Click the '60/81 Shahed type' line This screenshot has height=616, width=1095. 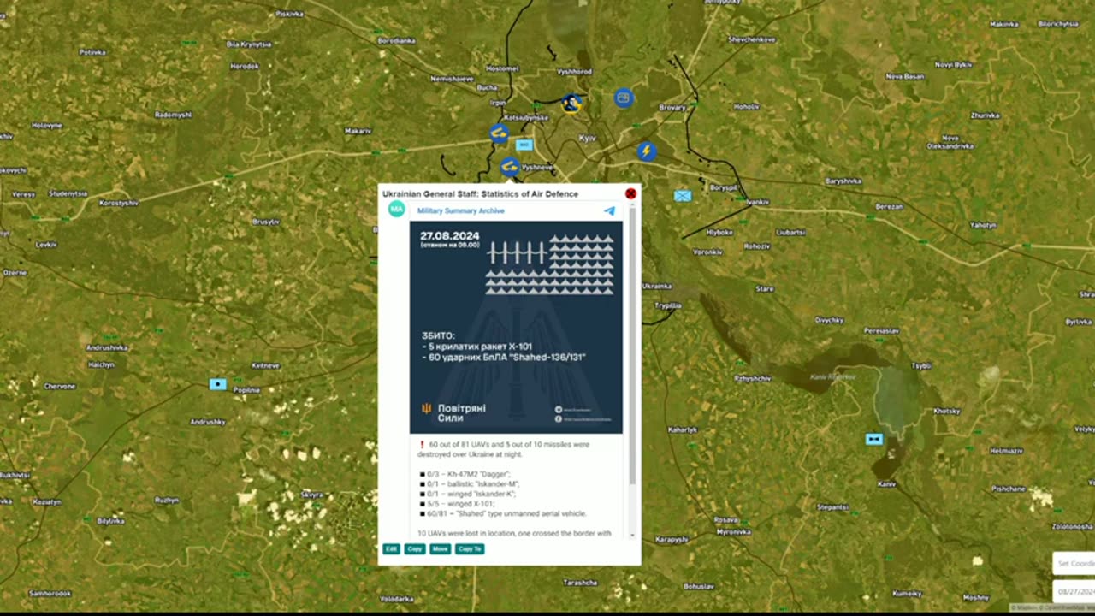[503, 513]
